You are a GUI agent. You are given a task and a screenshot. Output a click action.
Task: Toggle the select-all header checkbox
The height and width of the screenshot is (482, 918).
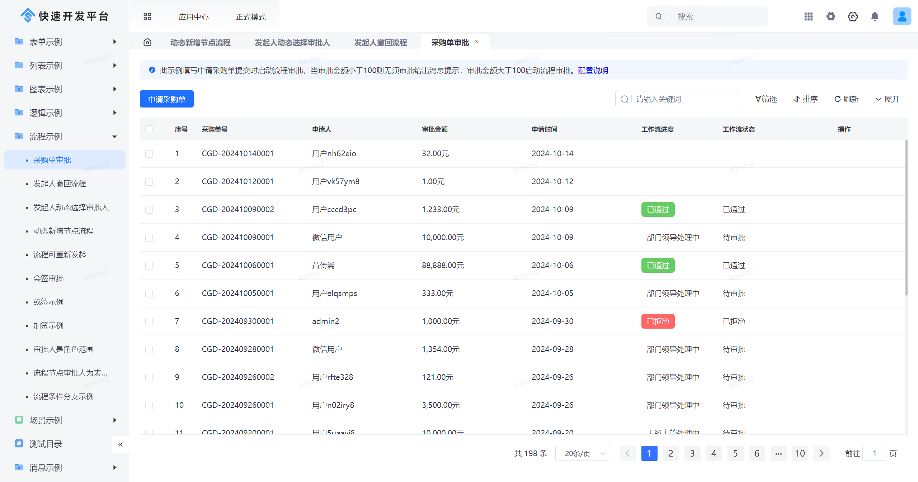pyautogui.click(x=149, y=129)
